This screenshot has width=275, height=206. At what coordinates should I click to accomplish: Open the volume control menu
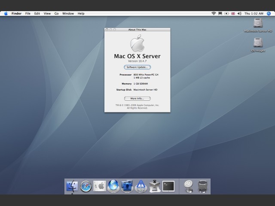[239, 13]
